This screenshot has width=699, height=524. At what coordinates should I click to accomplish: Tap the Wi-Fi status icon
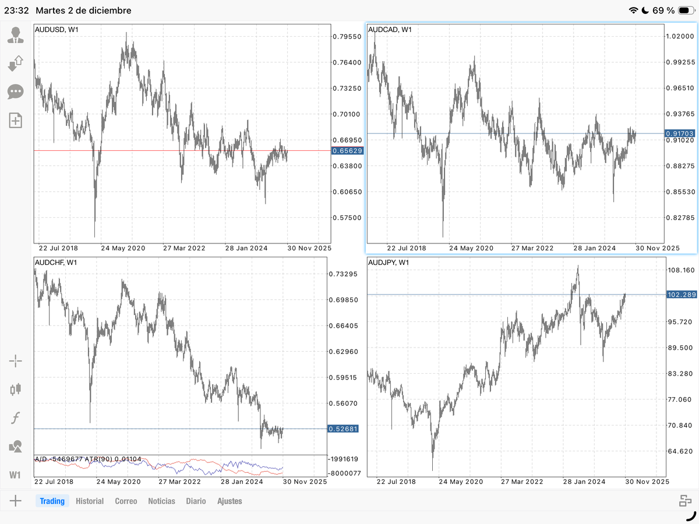click(634, 10)
